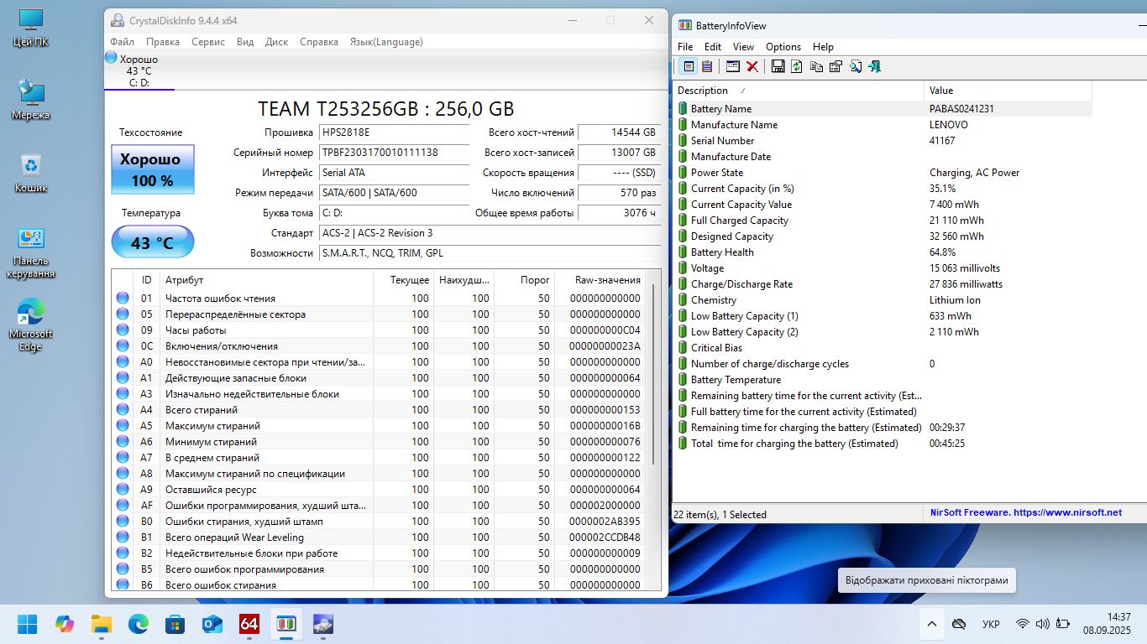Viewport: 1147px width, 644px height.
Task: Select the Battery Information view icon
Action: tap(689, 66)
